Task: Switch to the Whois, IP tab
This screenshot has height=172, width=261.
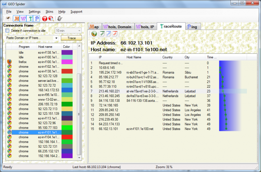Action: [x=146, y=27]
